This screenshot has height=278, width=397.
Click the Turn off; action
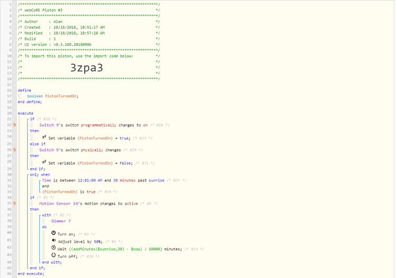click(x=67, y=257)
